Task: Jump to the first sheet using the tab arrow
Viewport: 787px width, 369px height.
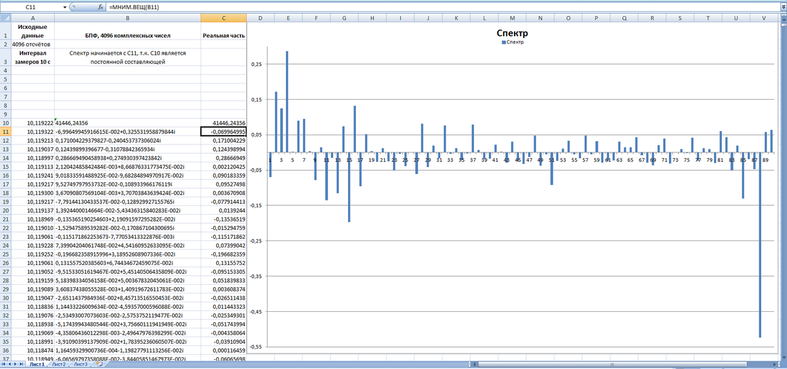Action: coord(4,365)
